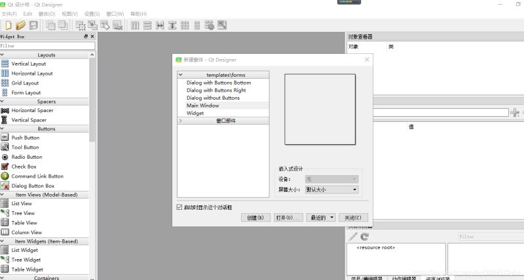This screenshot has height=280, width=524.
Task: Click the form preview thumbnail in dialog
Action: click(320, 110)
